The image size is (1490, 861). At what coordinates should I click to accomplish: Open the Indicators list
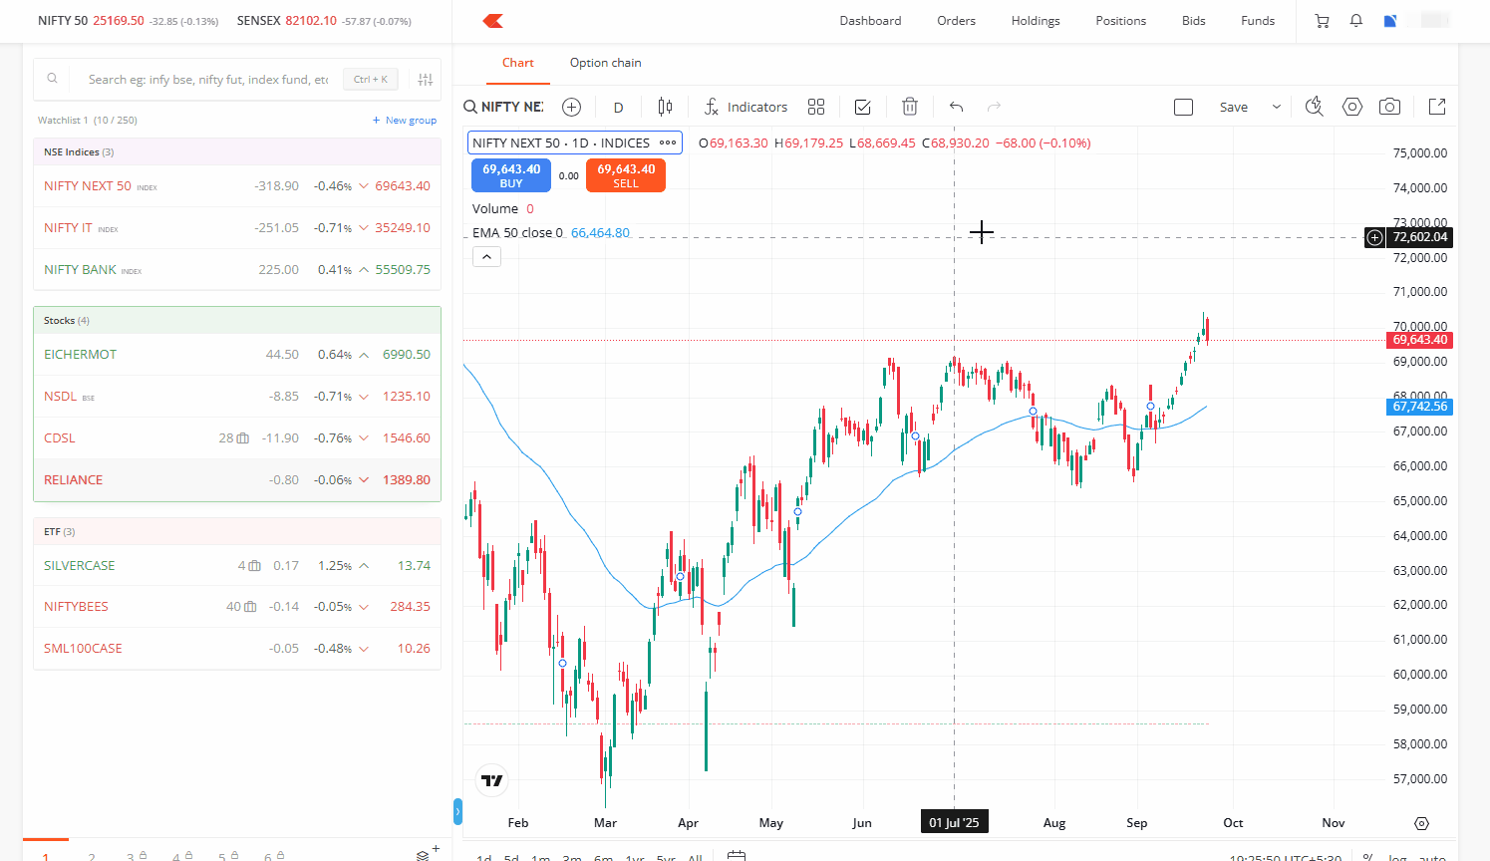(745, 107)
